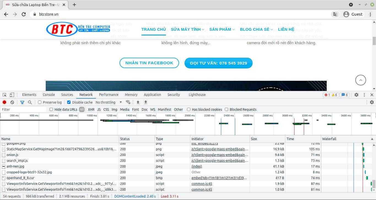376x200 pixels.
Task: Go back in browser history
Action: click(x=6, y=14)
